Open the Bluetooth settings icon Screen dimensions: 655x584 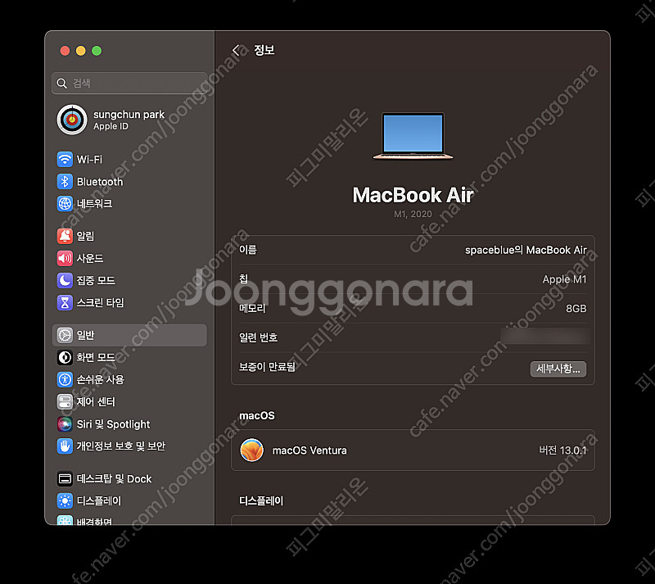coord(65,182)
